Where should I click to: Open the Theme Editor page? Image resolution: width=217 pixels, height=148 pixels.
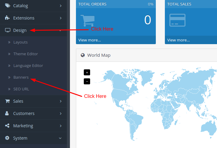point(26,54)
